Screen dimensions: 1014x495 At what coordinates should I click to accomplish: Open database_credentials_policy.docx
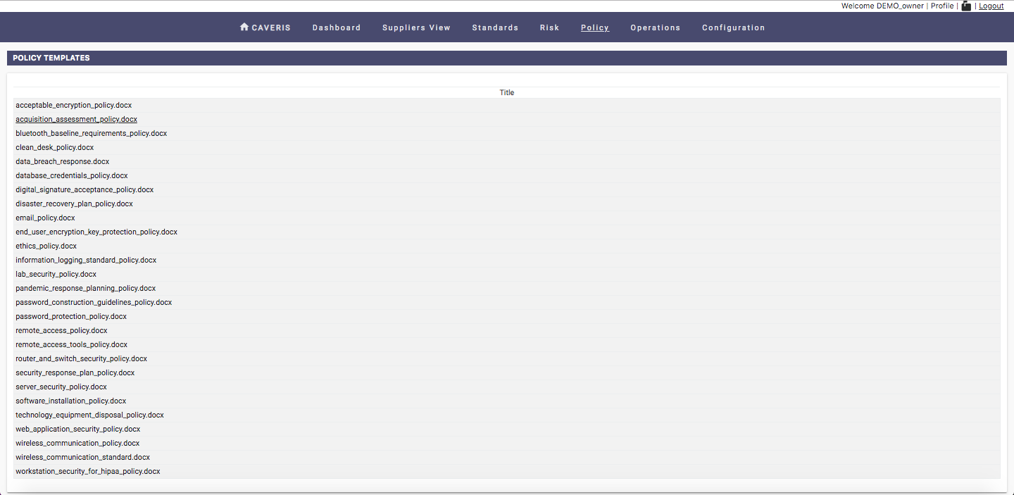pyautogui.click(x=72, y=175)
